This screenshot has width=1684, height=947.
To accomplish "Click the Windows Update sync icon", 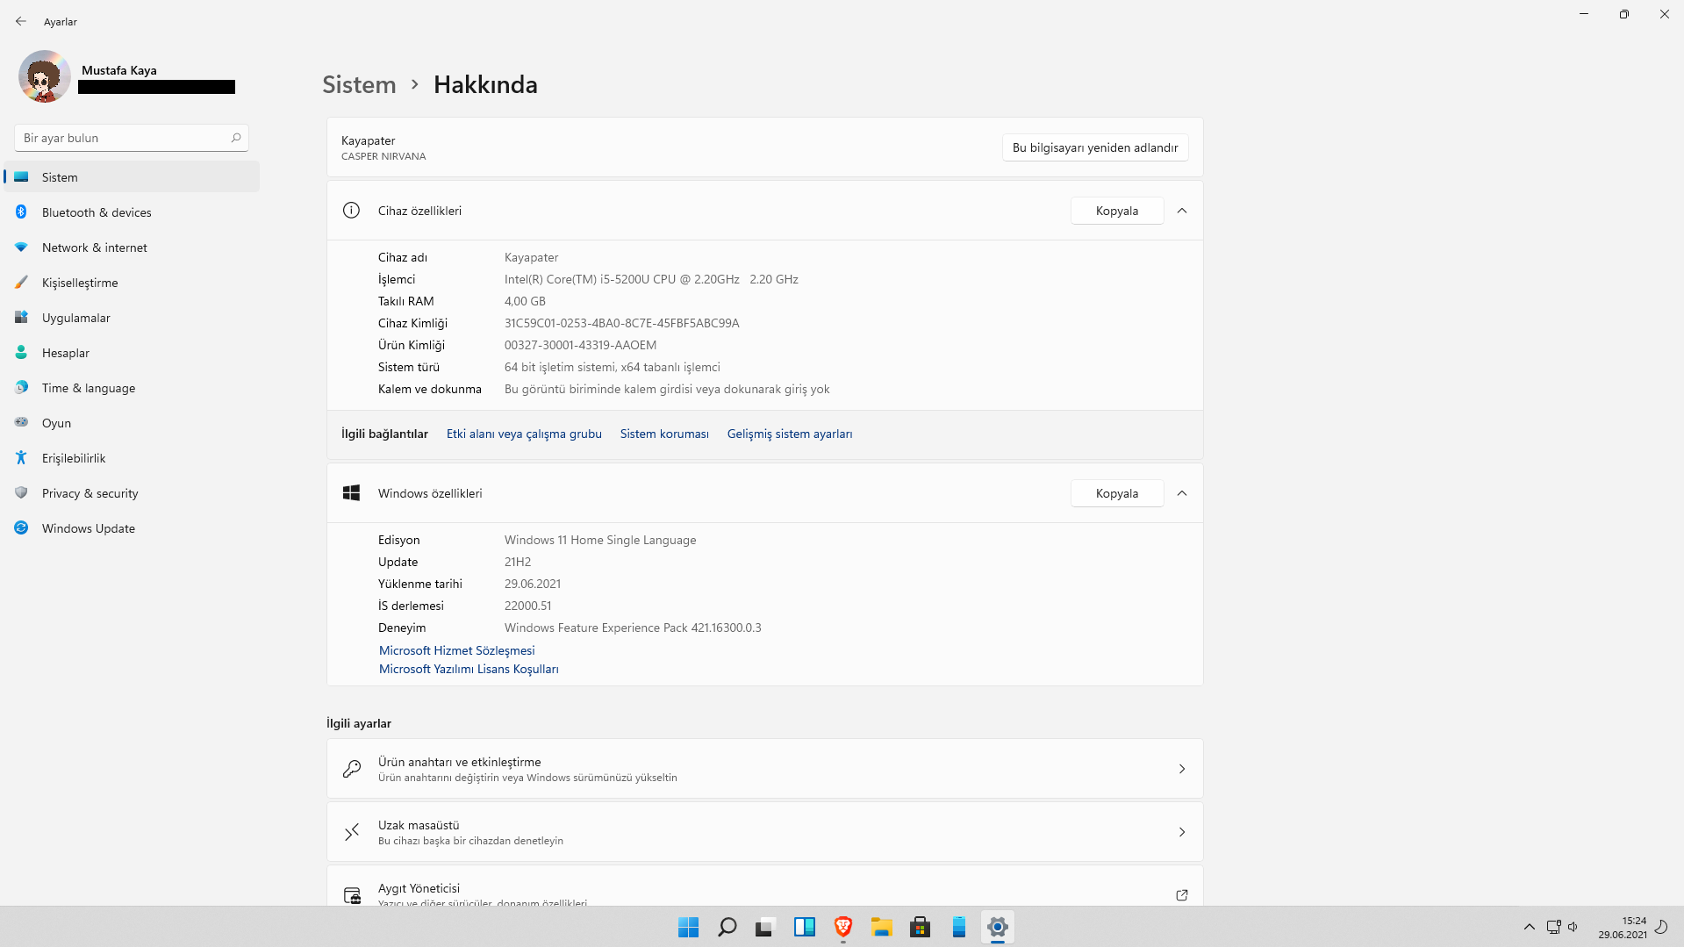I will coord(21,528).
